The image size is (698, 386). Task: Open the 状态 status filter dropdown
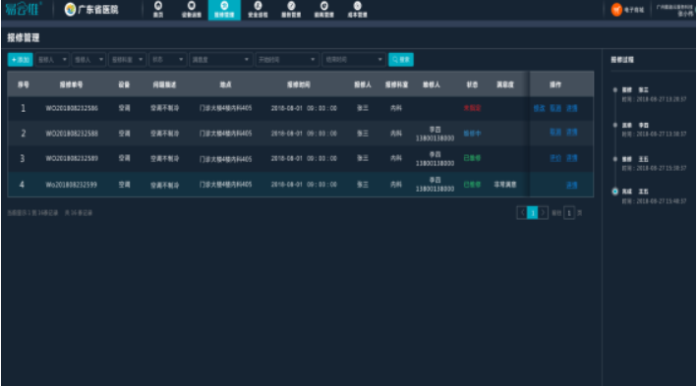point(168,60)
